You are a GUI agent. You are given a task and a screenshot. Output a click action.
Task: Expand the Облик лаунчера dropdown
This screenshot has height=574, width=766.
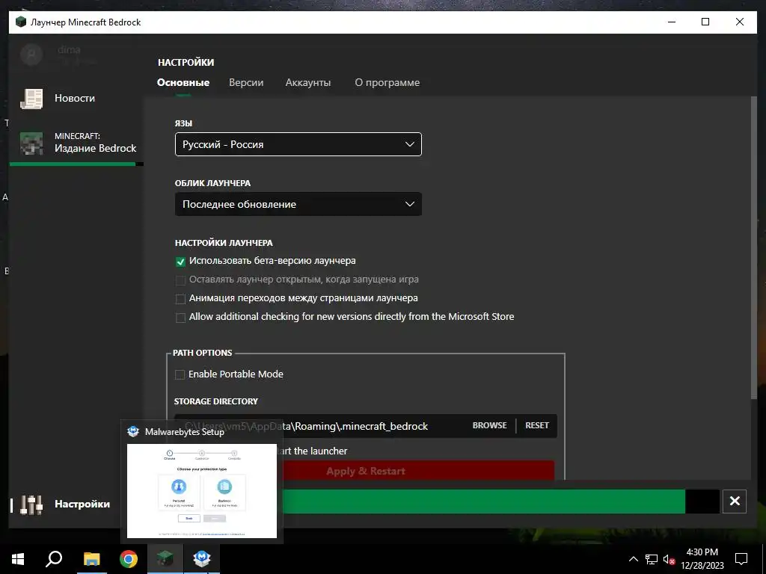coord(298,204)
